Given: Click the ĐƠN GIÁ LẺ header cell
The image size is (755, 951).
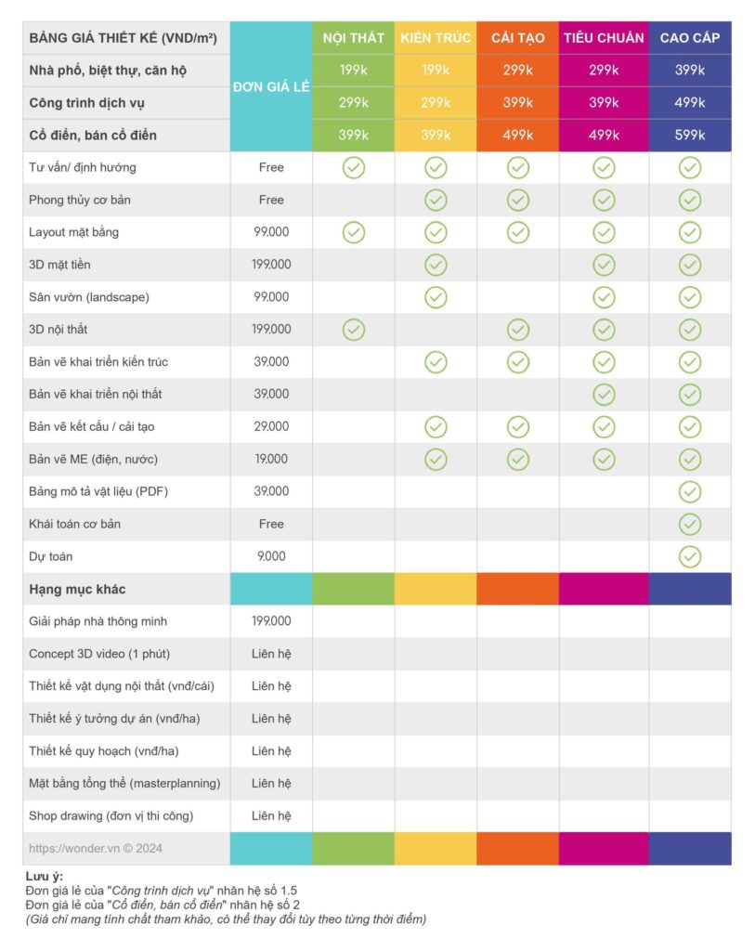Looking at the screenshot, I should coord(271,86).
